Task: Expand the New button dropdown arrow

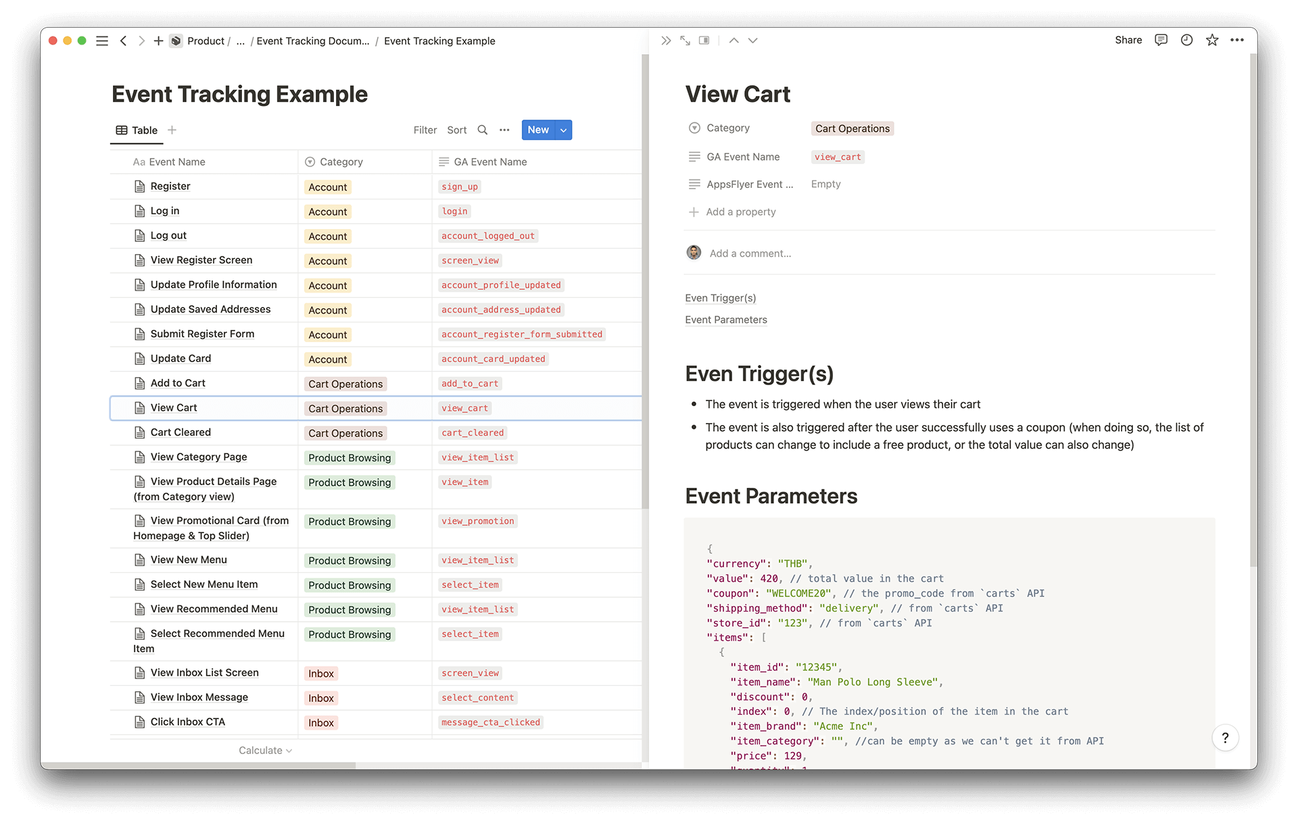Action: pos(563,130)
